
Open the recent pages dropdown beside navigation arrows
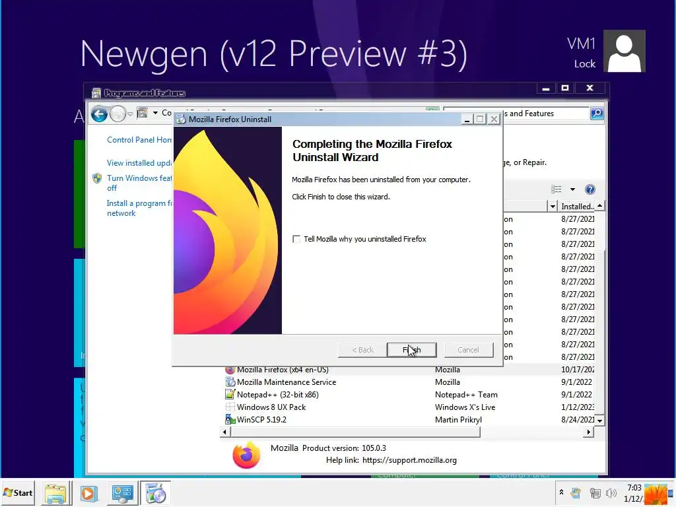click(130, 114)
